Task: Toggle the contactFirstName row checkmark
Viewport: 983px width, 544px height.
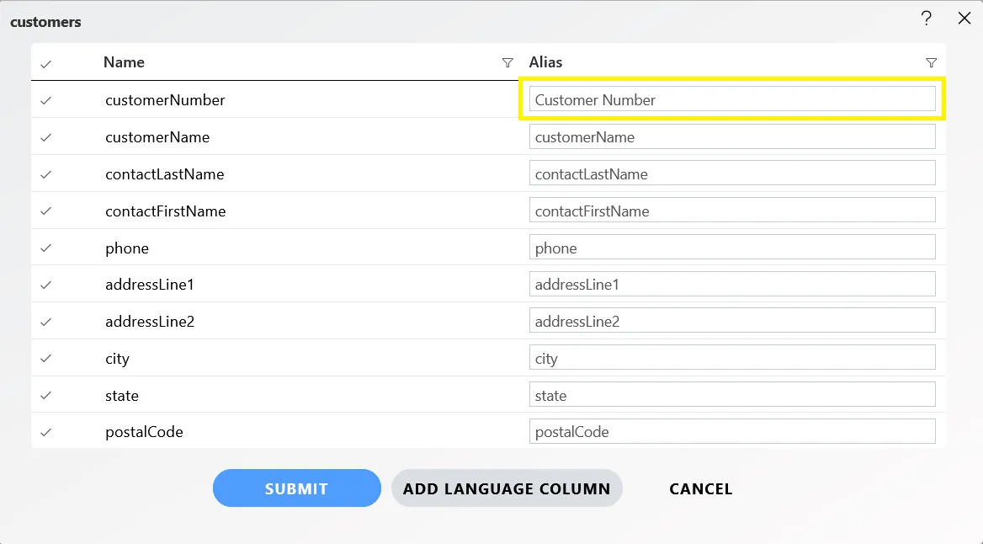Action: (45, 211)
